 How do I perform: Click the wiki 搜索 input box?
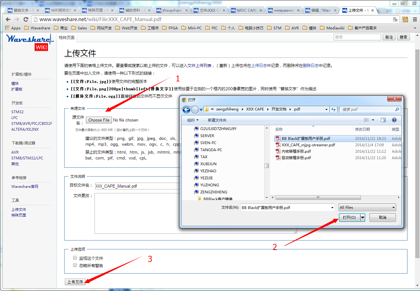(x=357, y=37)
